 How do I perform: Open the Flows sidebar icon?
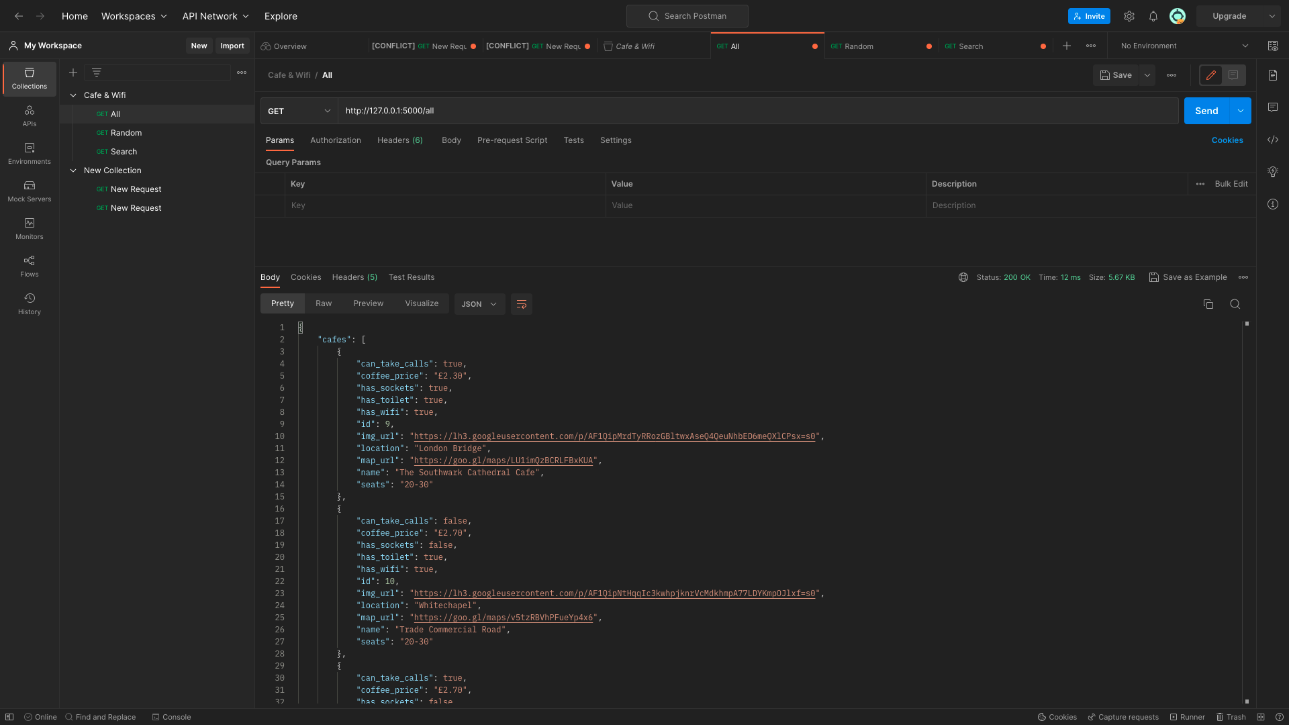[29, 266]
